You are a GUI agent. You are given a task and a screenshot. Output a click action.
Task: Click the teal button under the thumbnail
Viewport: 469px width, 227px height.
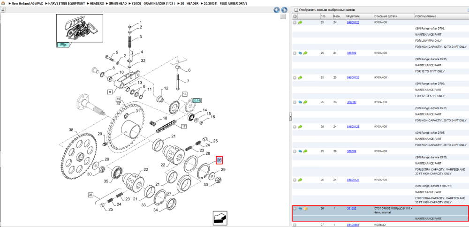coord(63,45)
